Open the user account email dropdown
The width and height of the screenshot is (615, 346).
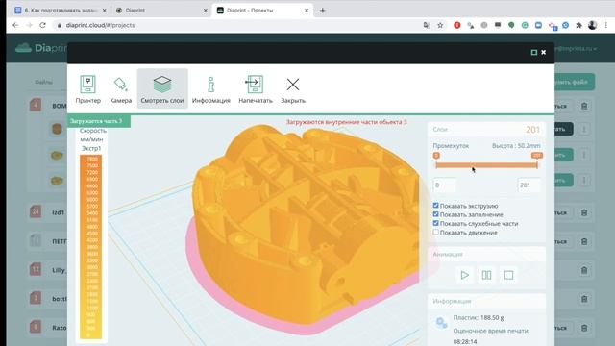577,49
